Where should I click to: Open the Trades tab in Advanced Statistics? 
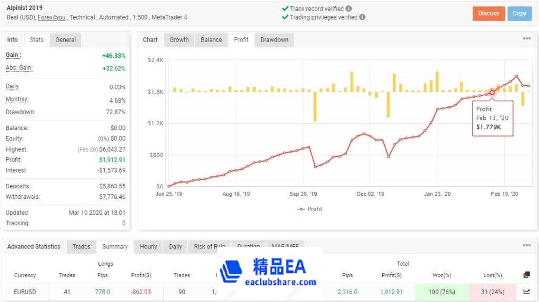click(81, 247)
